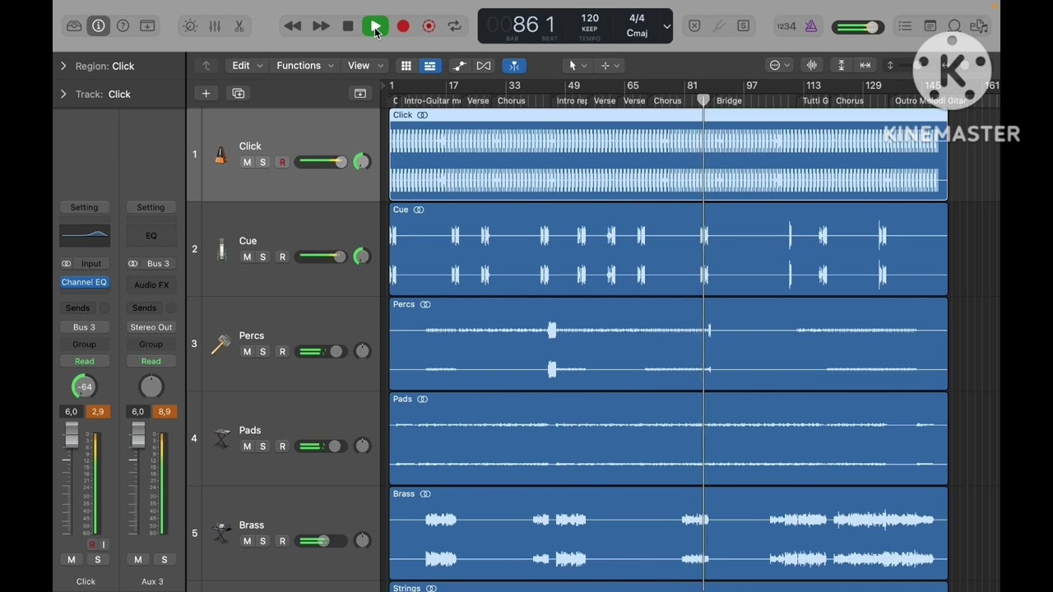Click horizontal auto zoom icon
The image size is (1053, 592).
click(x=865, y=66)
